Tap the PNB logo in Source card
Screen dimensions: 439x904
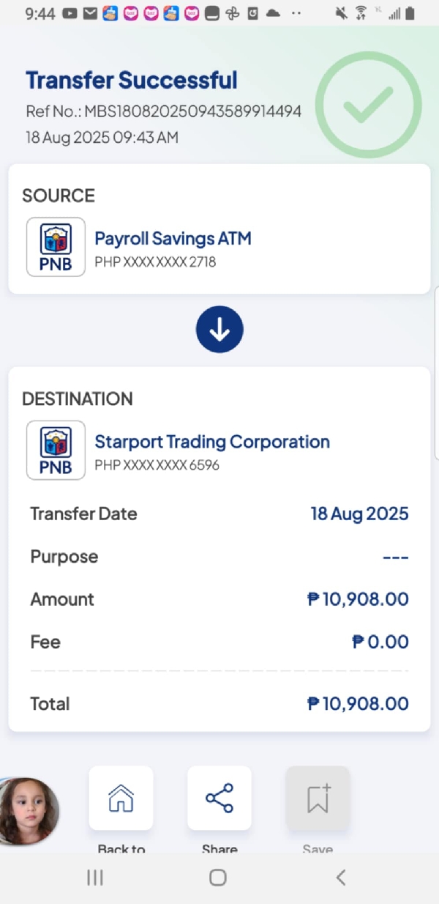(x=56, y=247)
